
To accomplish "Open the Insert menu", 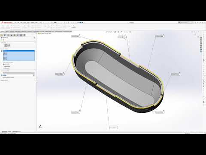I will click(25, 22).
